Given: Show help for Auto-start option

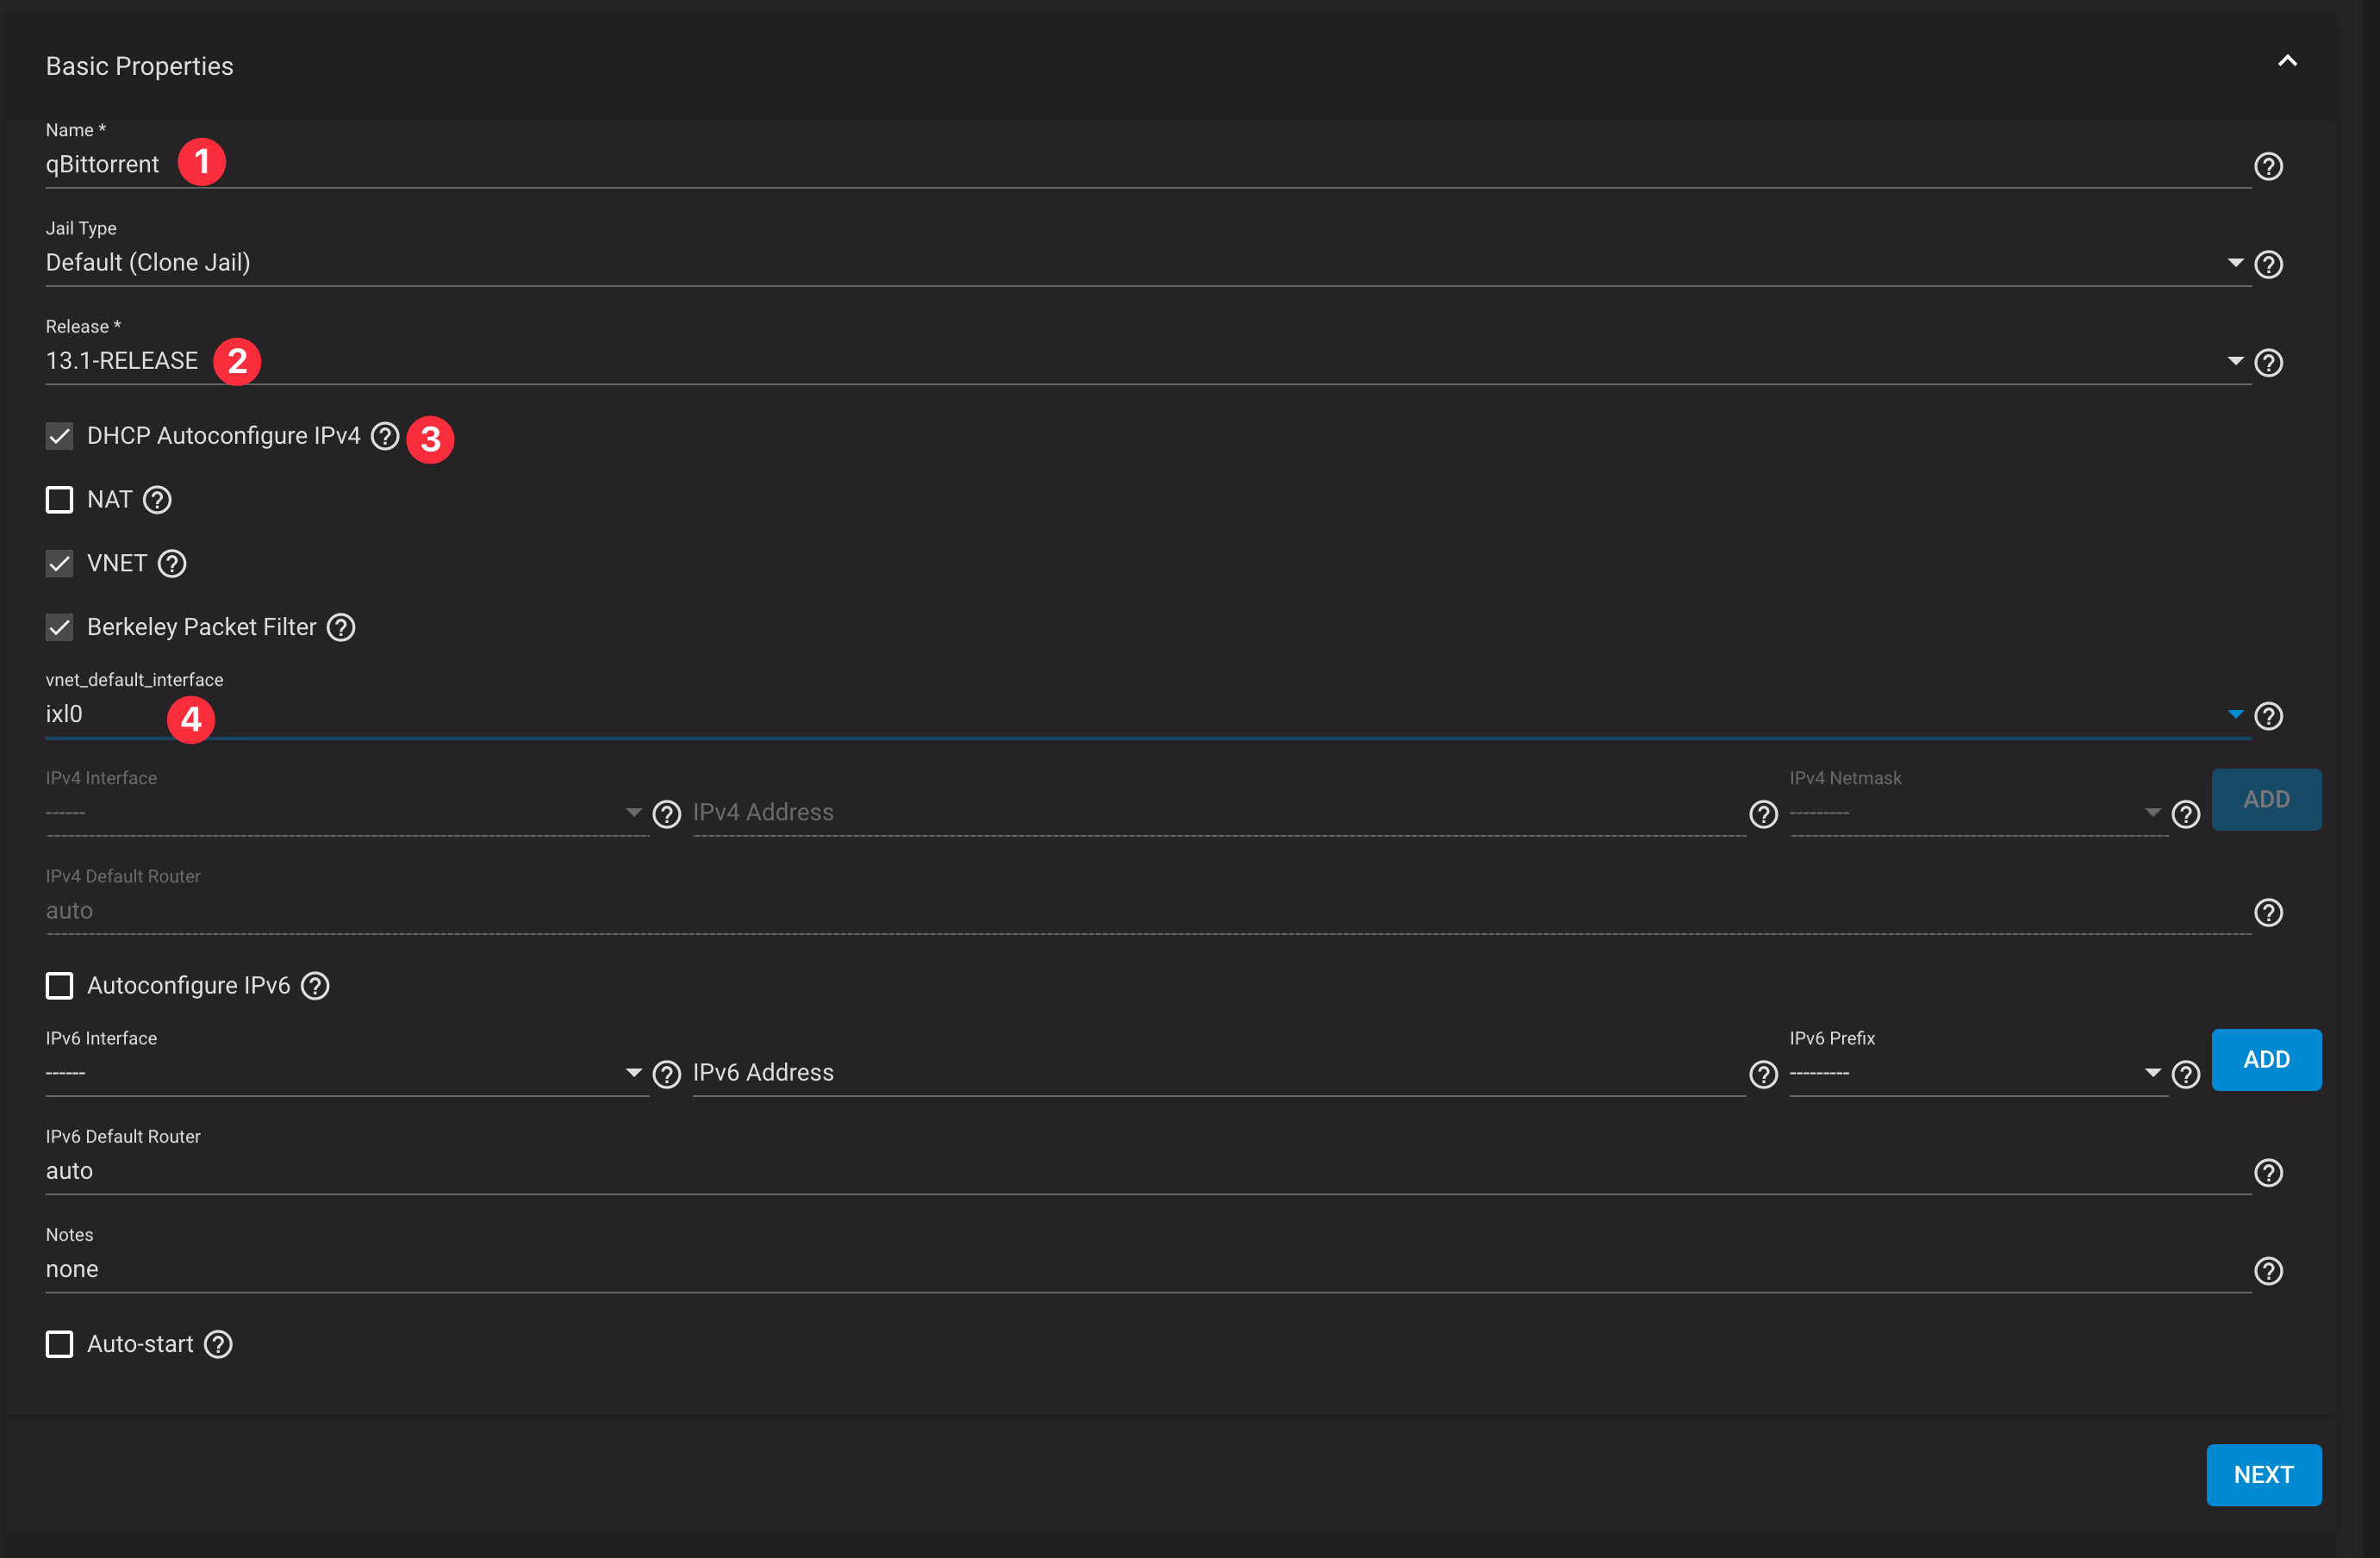Looking at the screenshot, I should tap(218, 1344).
